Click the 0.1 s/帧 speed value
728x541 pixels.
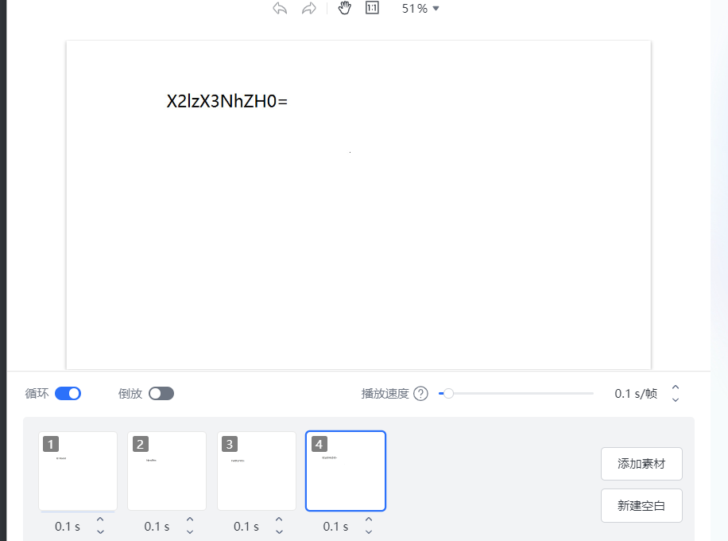[x=636, y=394]
